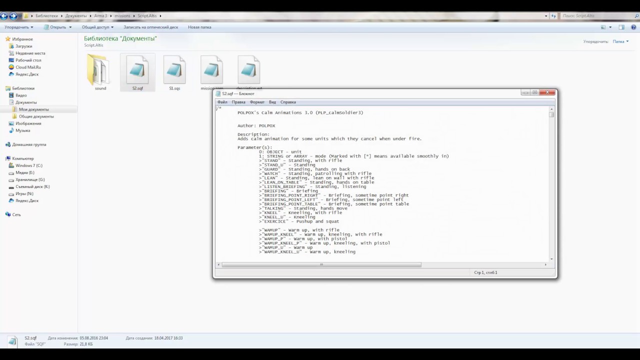This screenshot has width=640, height=360.
Task: Open the Открыть button dropdown arrow
Action: click(70, 27)
